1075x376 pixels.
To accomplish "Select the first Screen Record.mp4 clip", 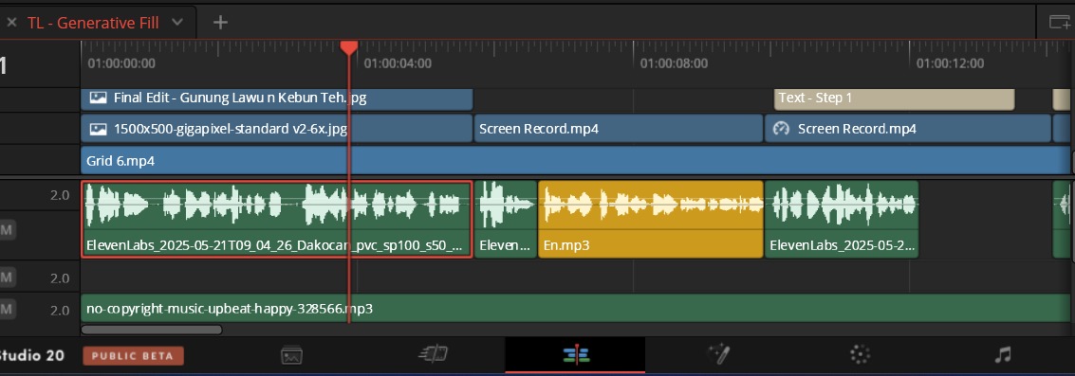I will (619, 129).
